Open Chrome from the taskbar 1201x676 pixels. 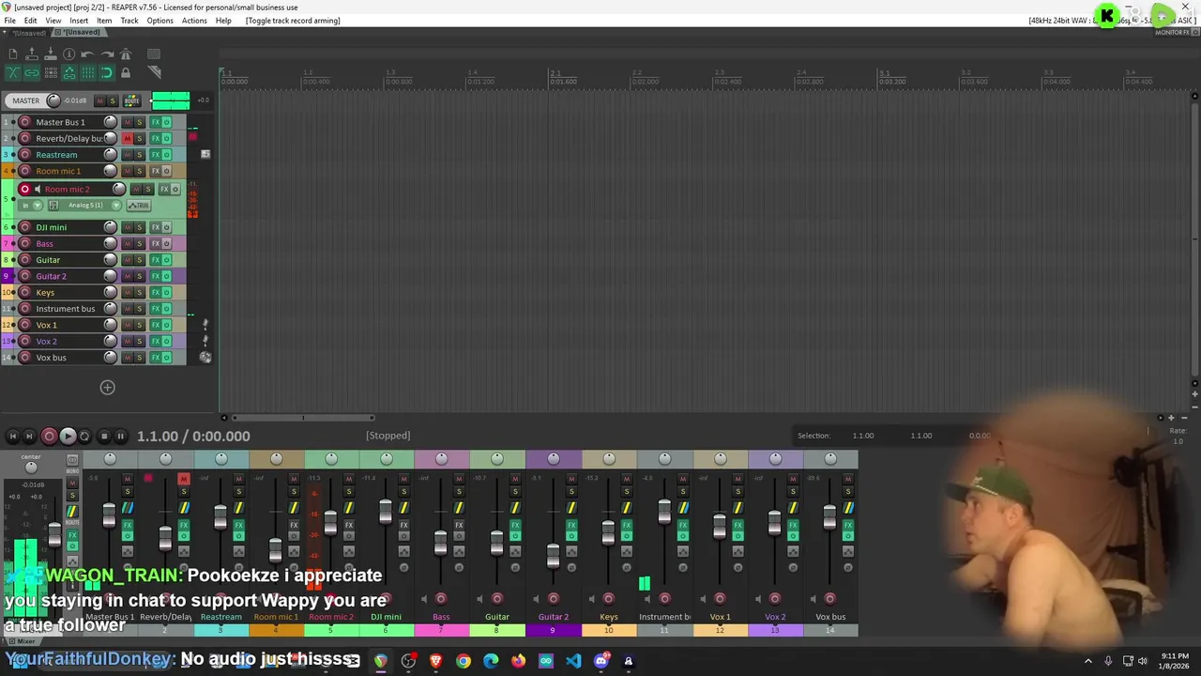click(464, 661)
